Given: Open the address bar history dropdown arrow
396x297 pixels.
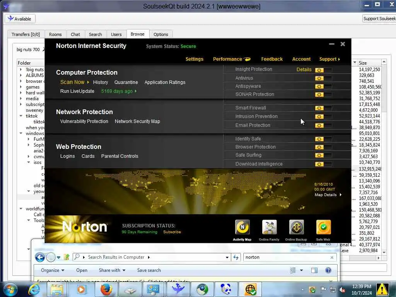Looking at the screenshot, I should (227, 257).
